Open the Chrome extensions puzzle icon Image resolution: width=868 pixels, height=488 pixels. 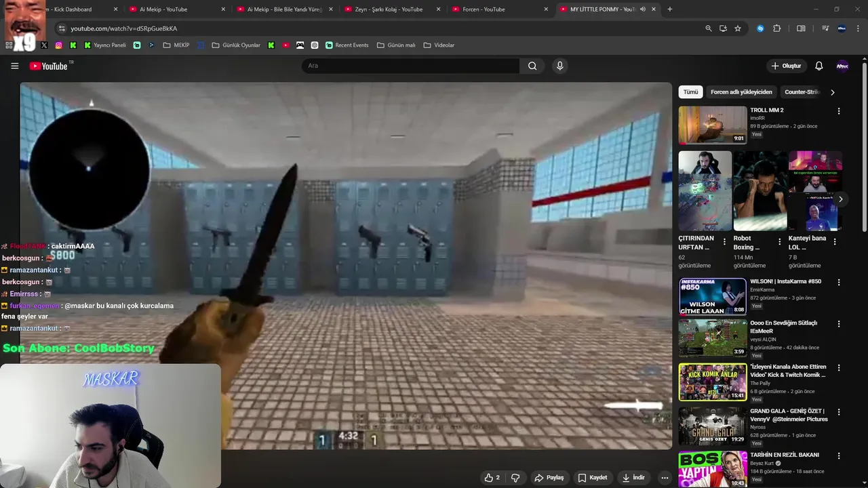(x=777, y=28)
